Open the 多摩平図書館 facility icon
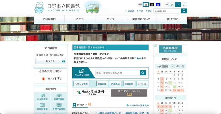 coord(59,106)
